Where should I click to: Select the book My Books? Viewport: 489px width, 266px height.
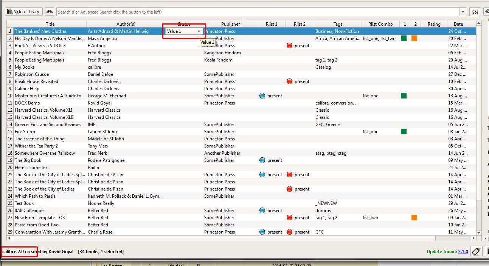point(25,67)
